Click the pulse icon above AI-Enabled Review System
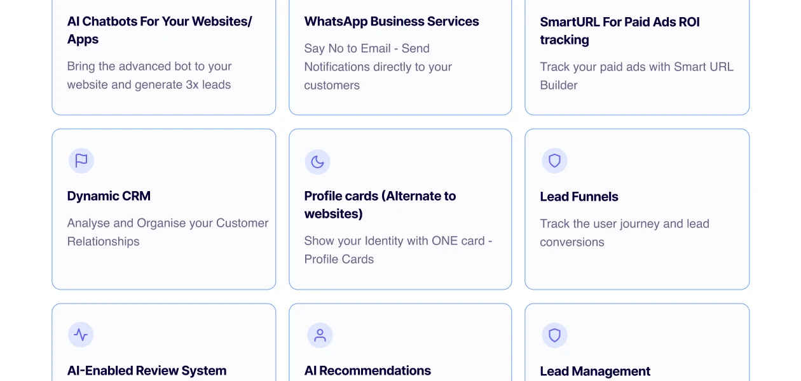This screenshot has height=381, width=801. pos(81,335)
